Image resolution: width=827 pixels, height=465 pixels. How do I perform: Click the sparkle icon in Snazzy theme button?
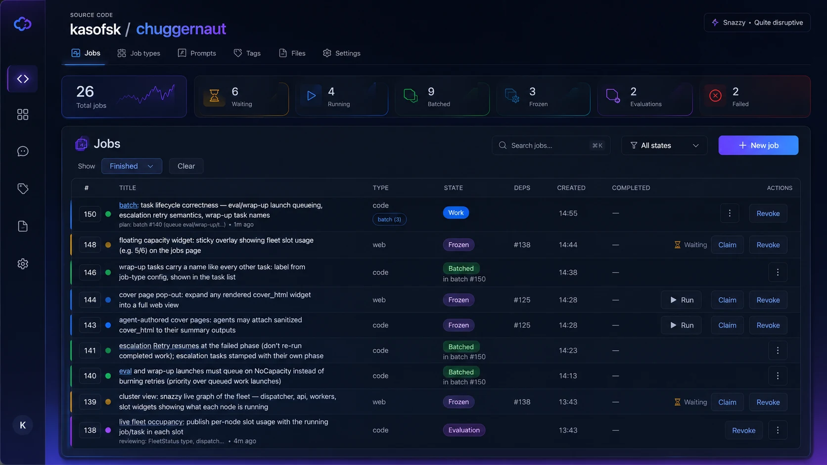coord(715,23)
